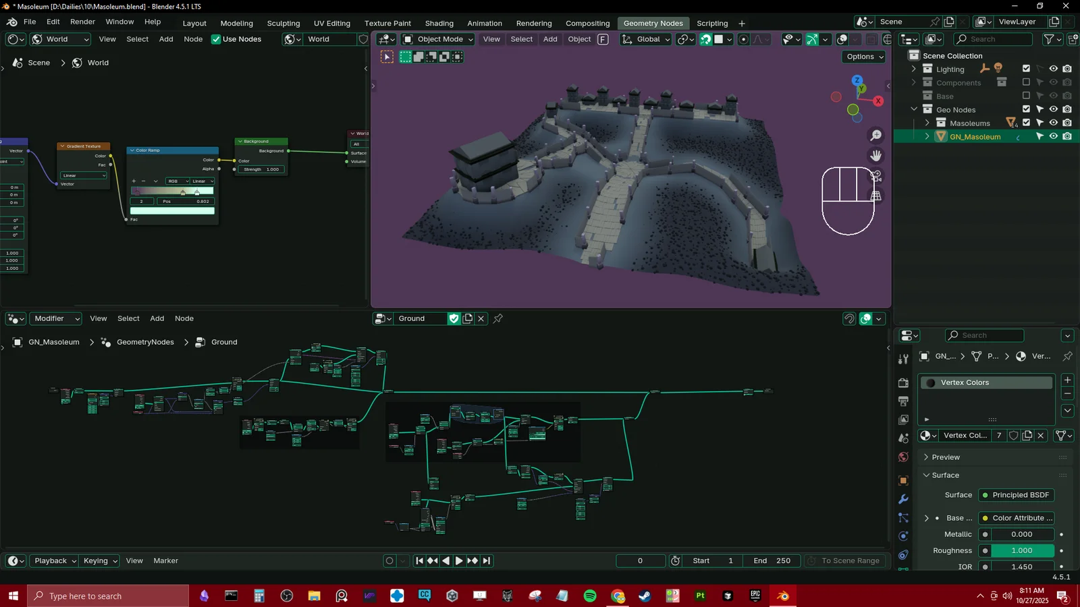This screenshot has height=607, width=1080.
Task: Open the Render menu
Action: [x=82, y=21]
